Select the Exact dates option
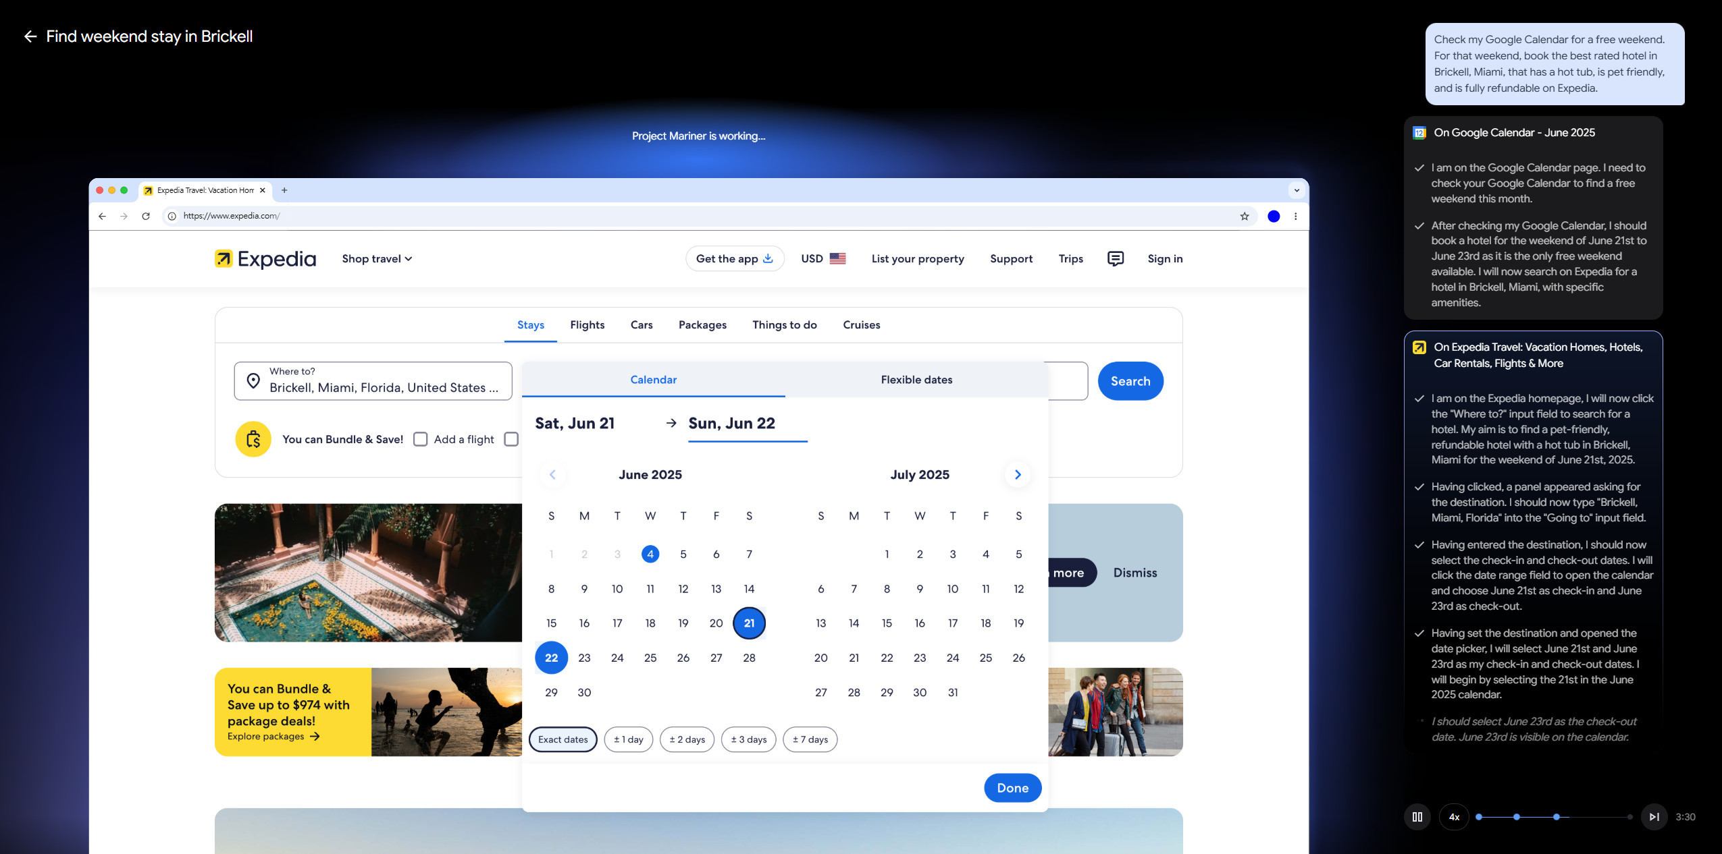This screenshot has width=1722, height=854. 563,739
